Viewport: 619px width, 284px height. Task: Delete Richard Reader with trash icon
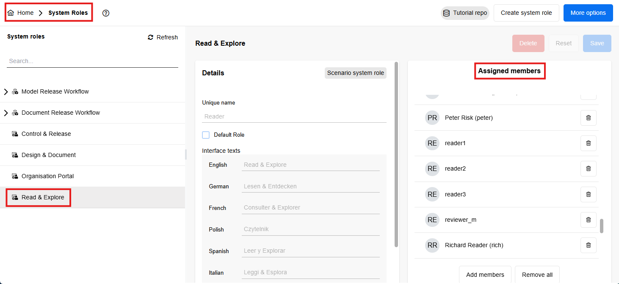point(588,245)
